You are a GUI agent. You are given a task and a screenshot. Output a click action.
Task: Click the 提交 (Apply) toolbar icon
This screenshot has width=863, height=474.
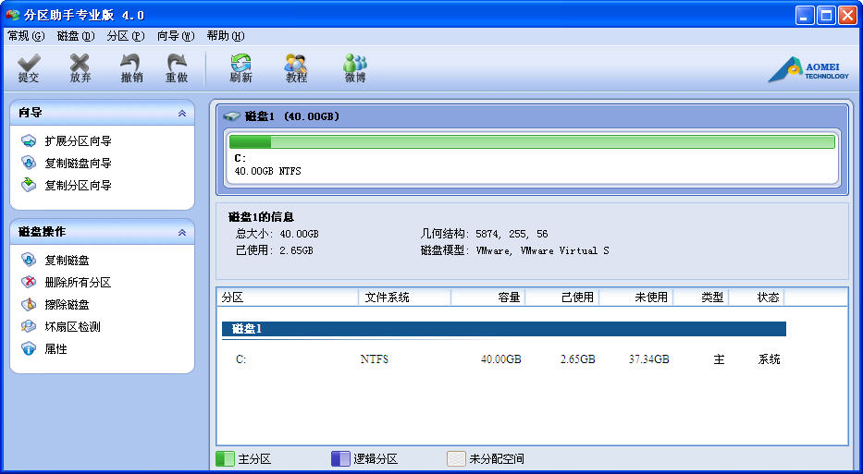click(x=29, y=68)
